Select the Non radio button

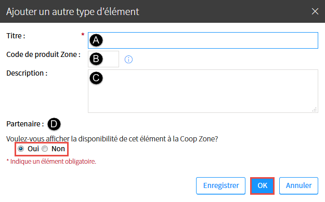[x=45, y=149]
